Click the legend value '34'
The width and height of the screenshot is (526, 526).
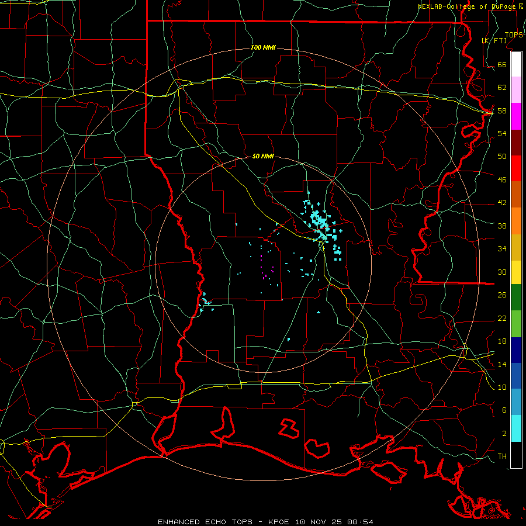(502, 249)
